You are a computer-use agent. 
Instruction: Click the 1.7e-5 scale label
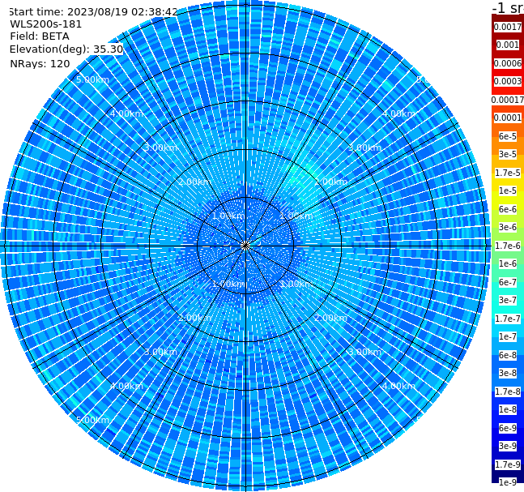(x=508, y=173)
